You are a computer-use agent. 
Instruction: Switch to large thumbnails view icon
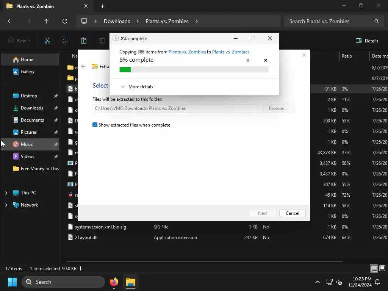(382, 268)
